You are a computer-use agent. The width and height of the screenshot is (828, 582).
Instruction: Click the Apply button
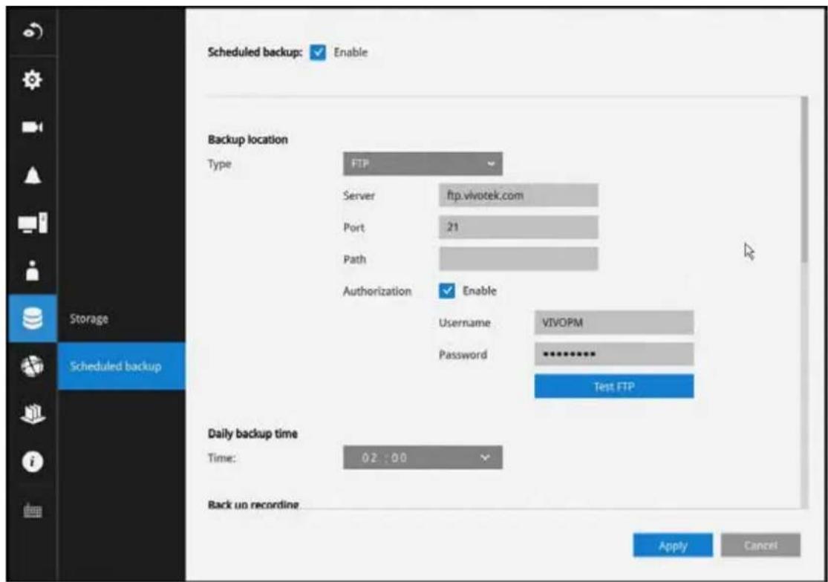click(673, 546)
